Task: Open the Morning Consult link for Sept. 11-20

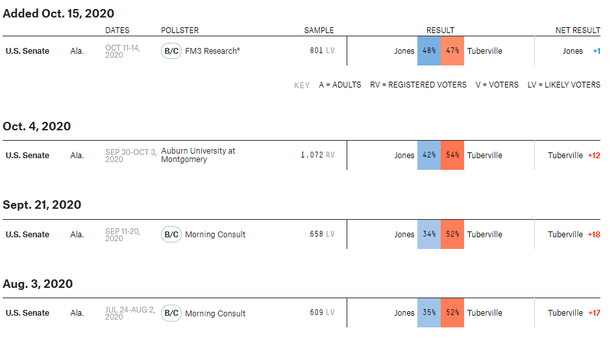Action: pyautogui.click(x=216, y=234)
